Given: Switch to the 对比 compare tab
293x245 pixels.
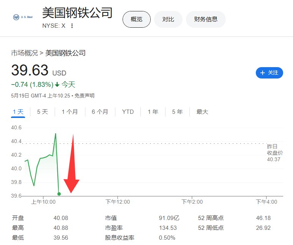Looking at the screenshot, I should tap(168, 19).
